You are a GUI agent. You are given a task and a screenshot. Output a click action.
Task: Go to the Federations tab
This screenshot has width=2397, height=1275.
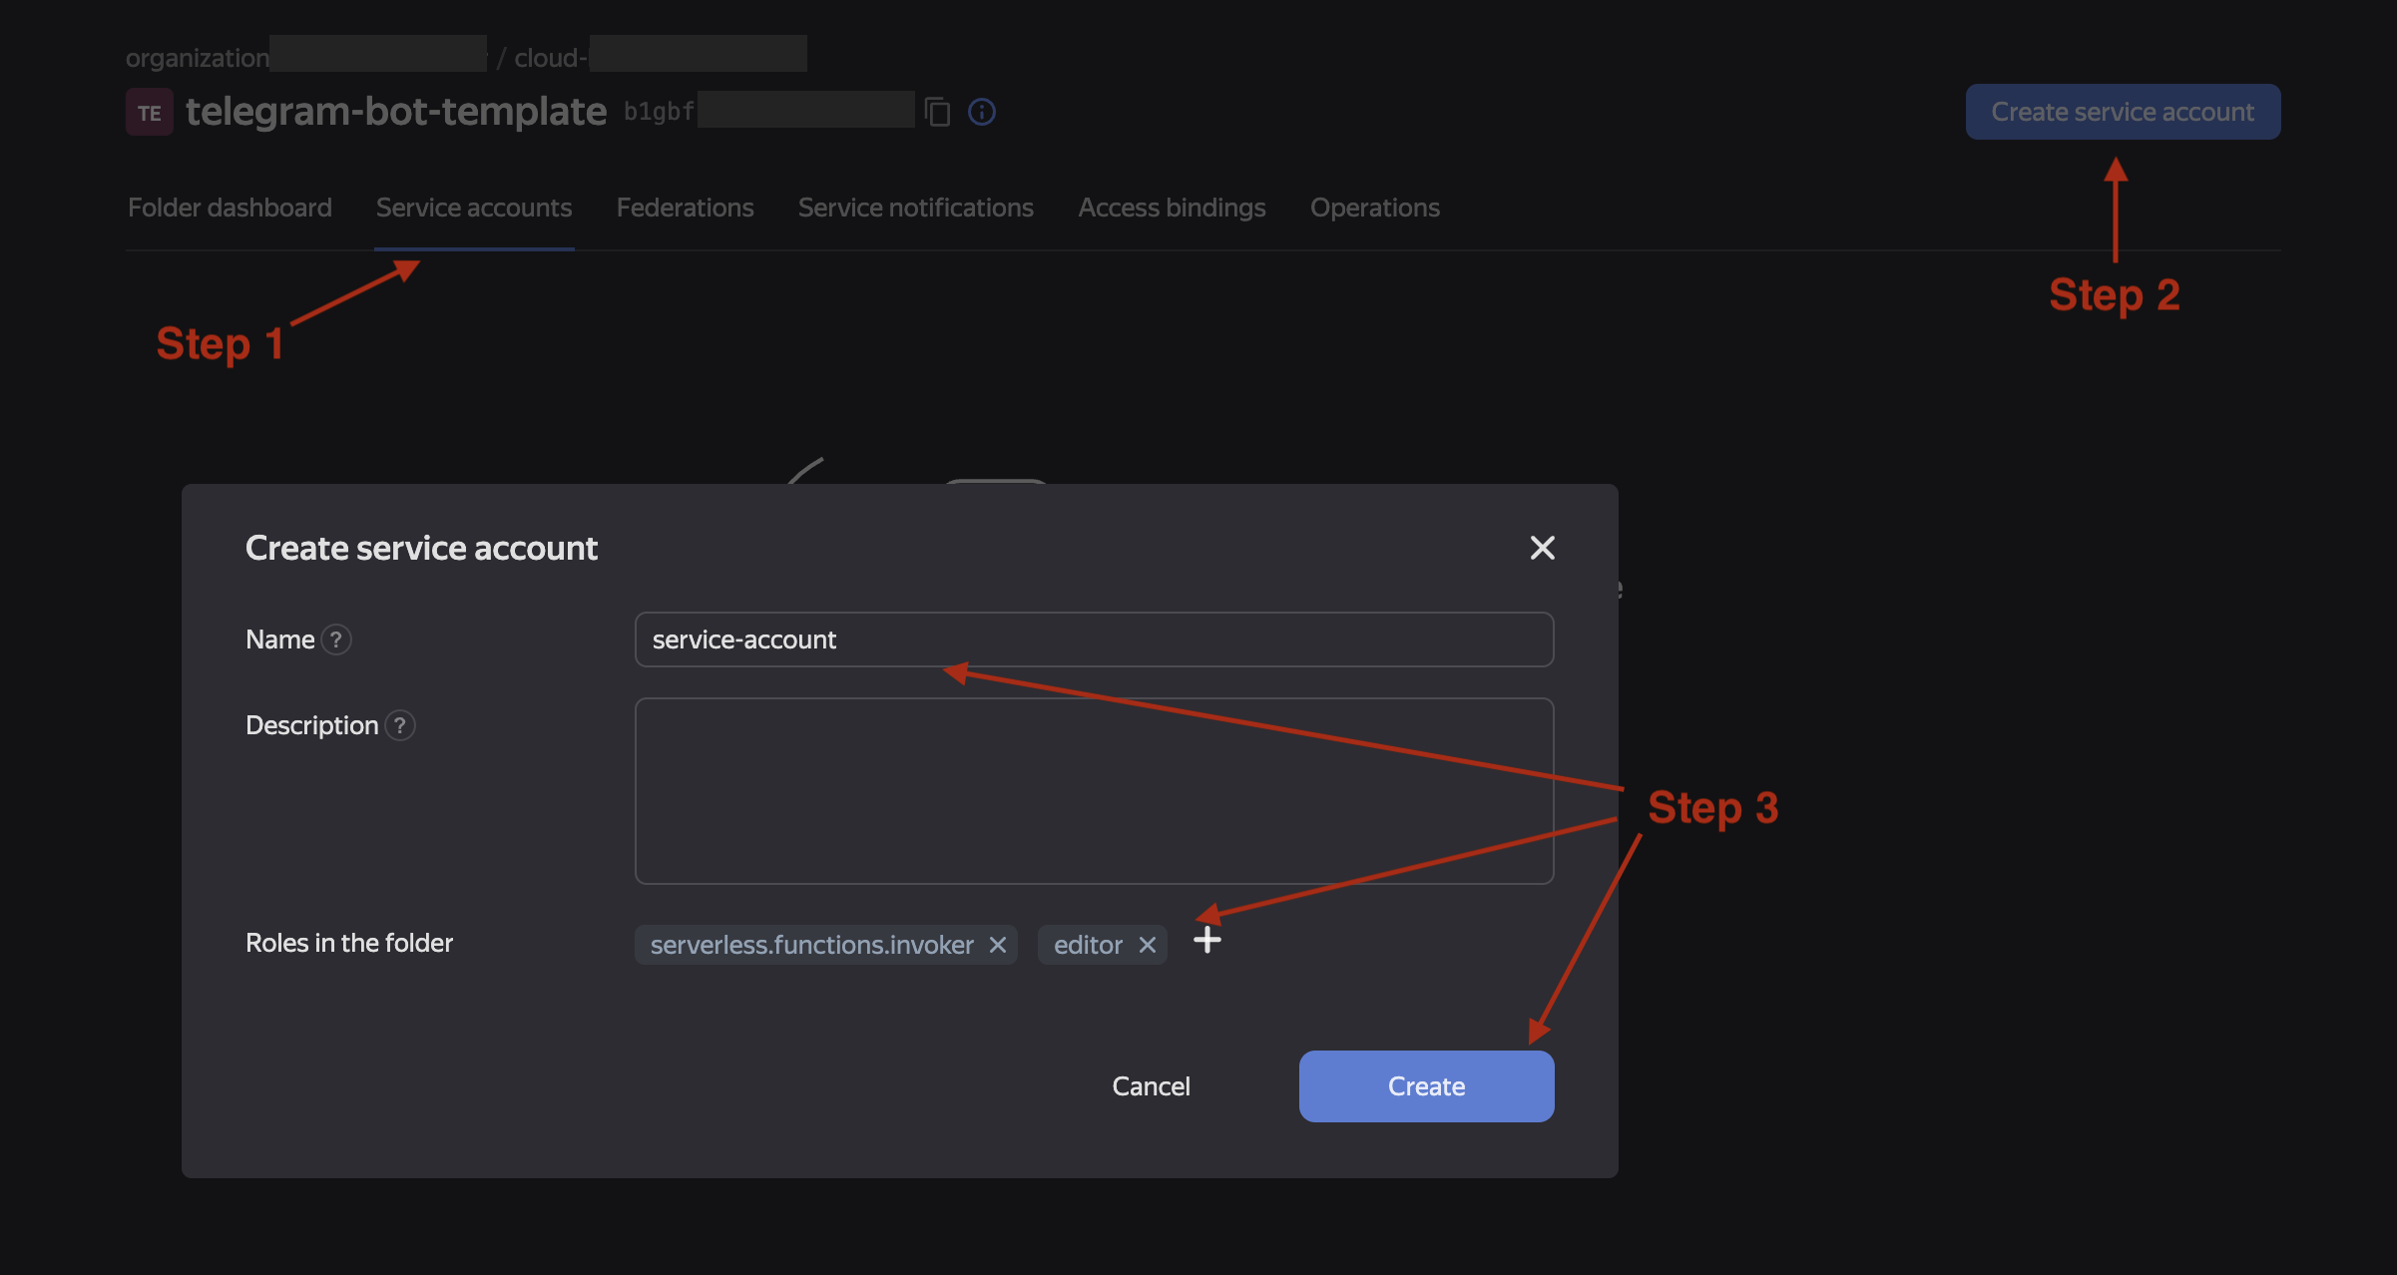685,208
